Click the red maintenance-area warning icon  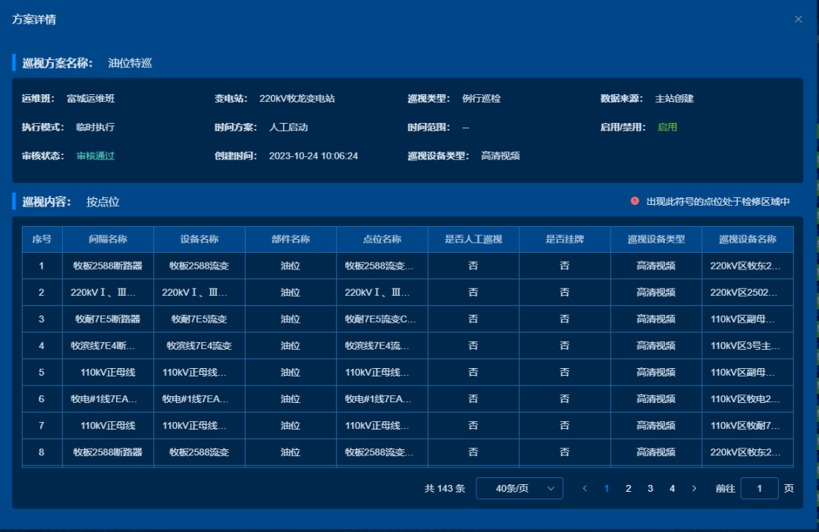coord(635,201)
